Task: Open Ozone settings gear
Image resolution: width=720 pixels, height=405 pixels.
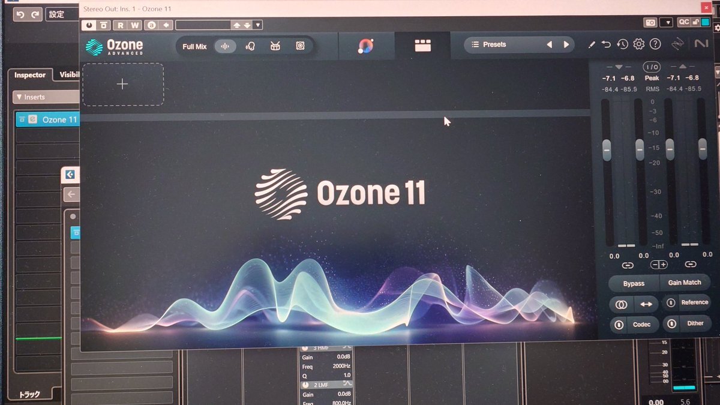Action: (x=639, y=44)
